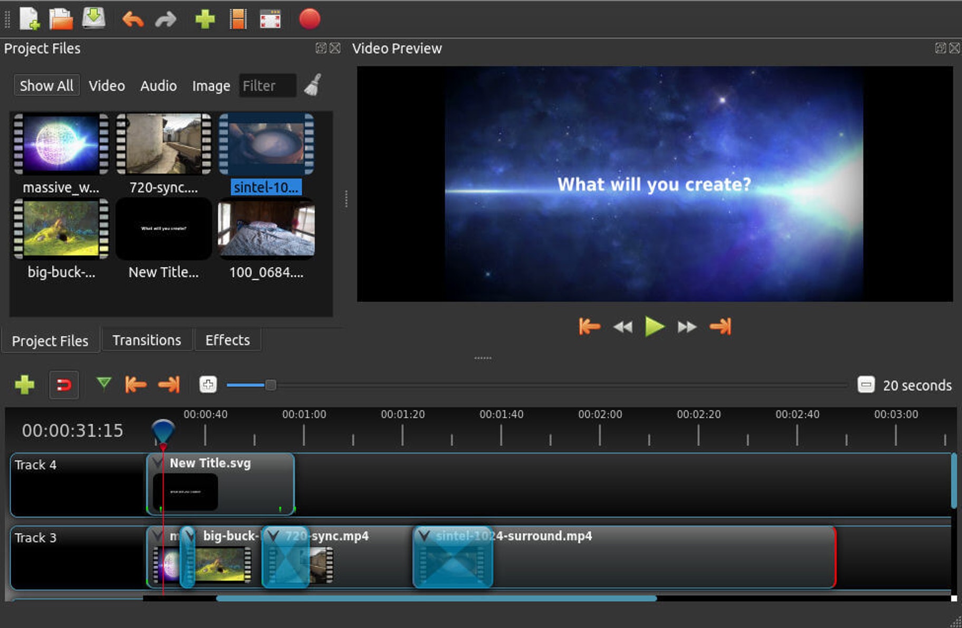The width and height of the screenshot is (962, 628).
Task: Open the Effects tab
Action: tap(227, 340)
